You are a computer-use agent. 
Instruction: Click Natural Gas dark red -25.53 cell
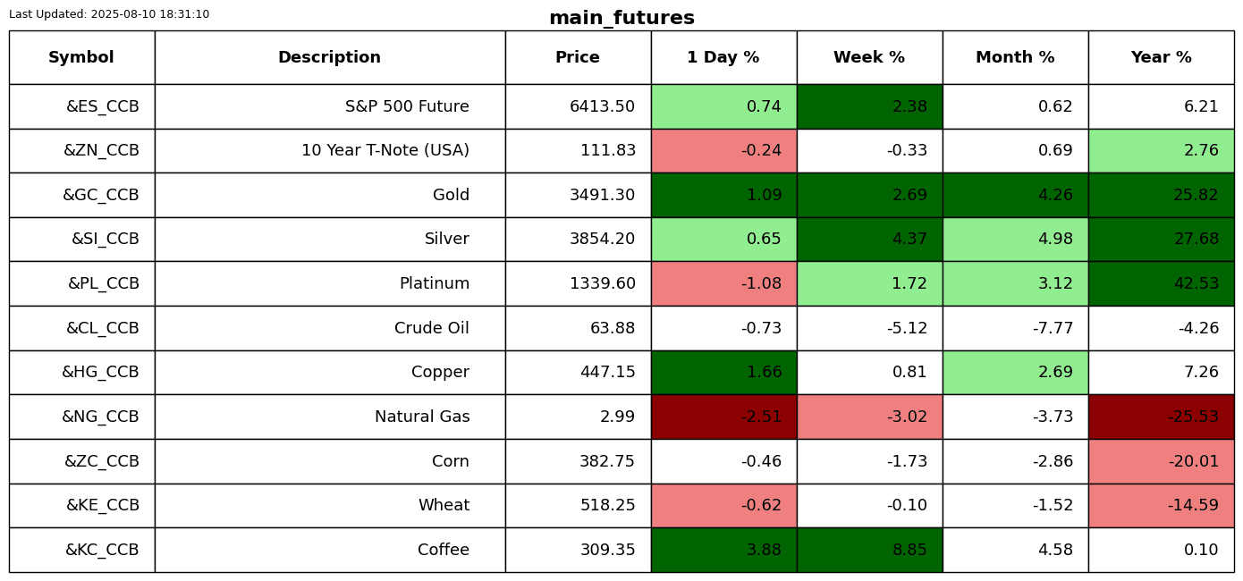(x=1161, y=417)
